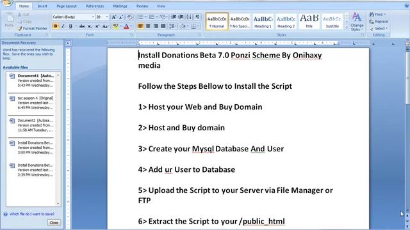Click the Office Button logo
410x230 pixels.
coord(6,3)
